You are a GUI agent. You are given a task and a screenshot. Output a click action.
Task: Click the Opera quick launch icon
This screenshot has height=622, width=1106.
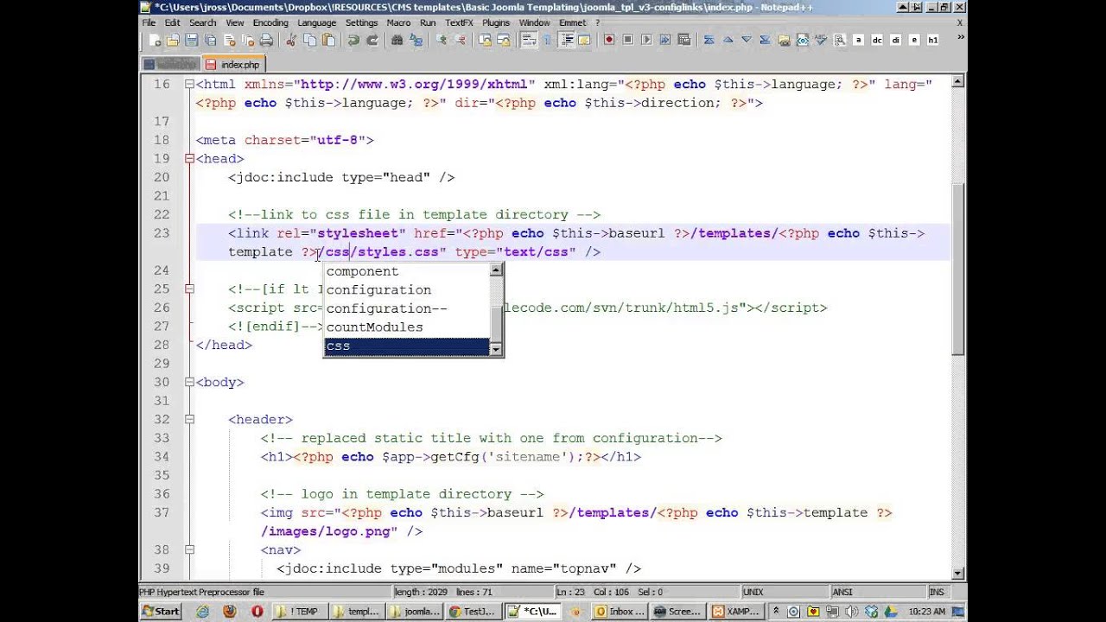pos(257,611)
